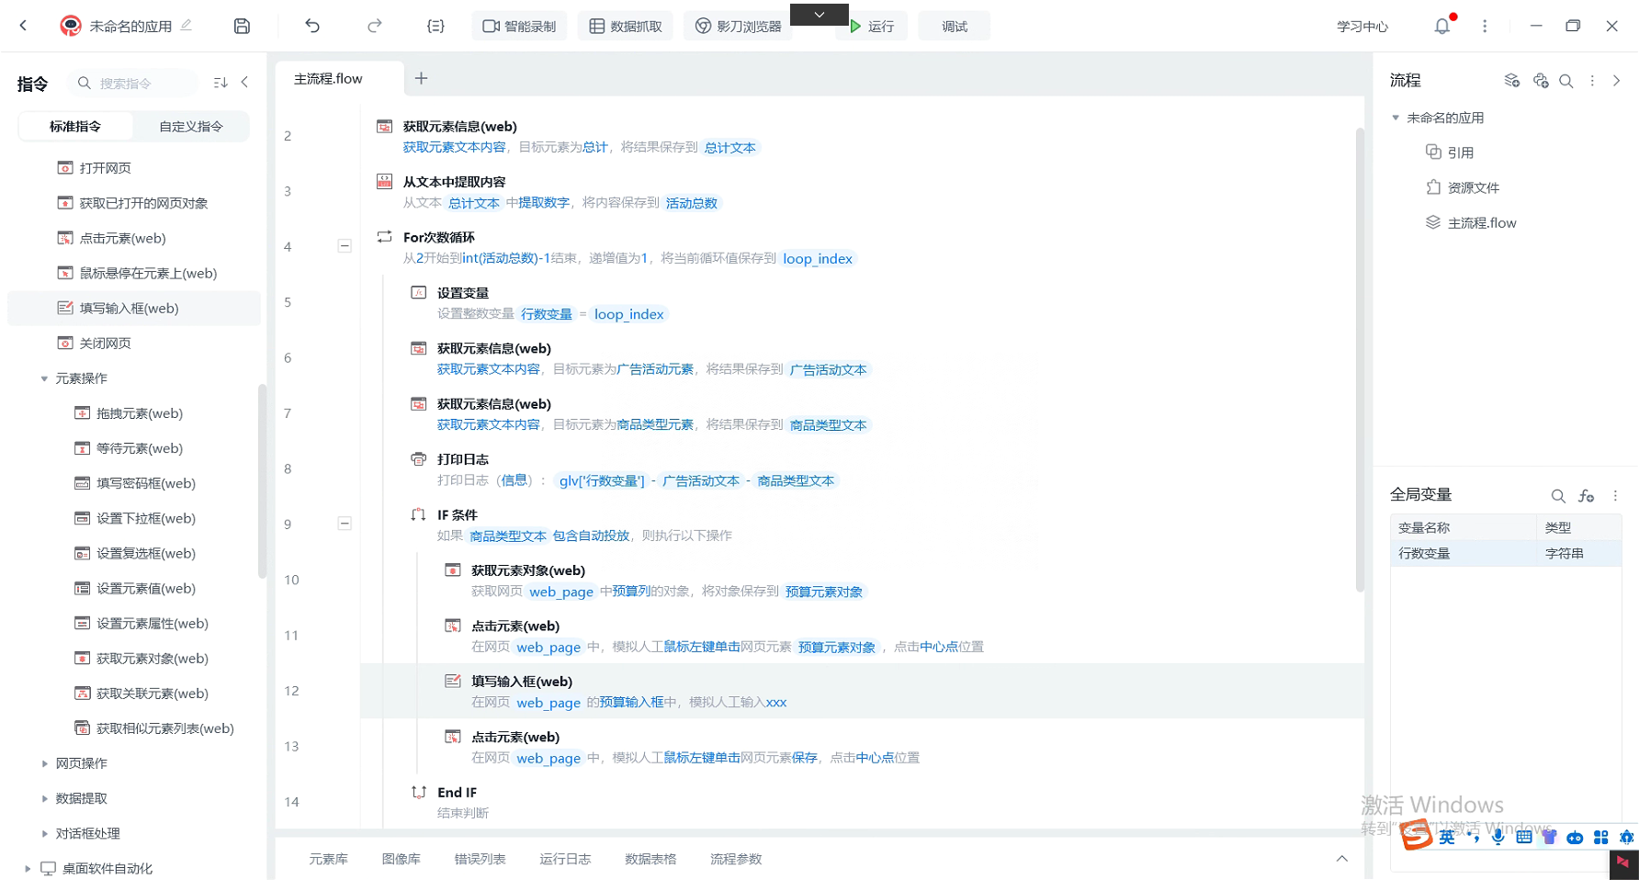Click the sort commands icon
This screenshot has height=880, width=1639.
click(x=220, y=83)
